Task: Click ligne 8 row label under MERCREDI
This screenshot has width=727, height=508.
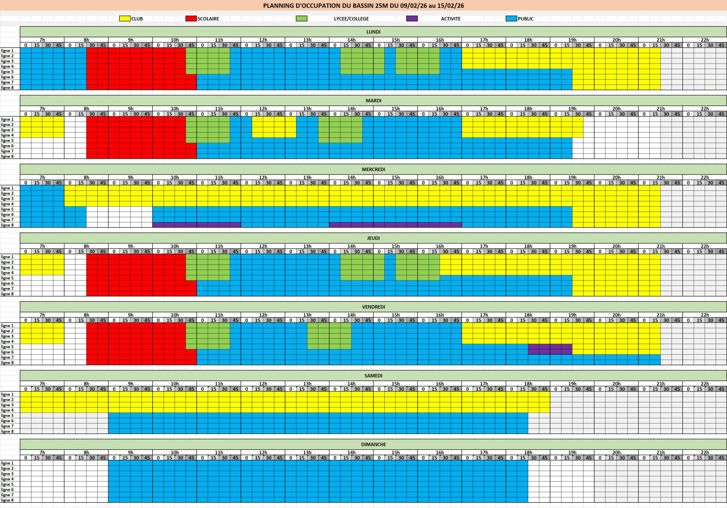Action: [8, 225]
